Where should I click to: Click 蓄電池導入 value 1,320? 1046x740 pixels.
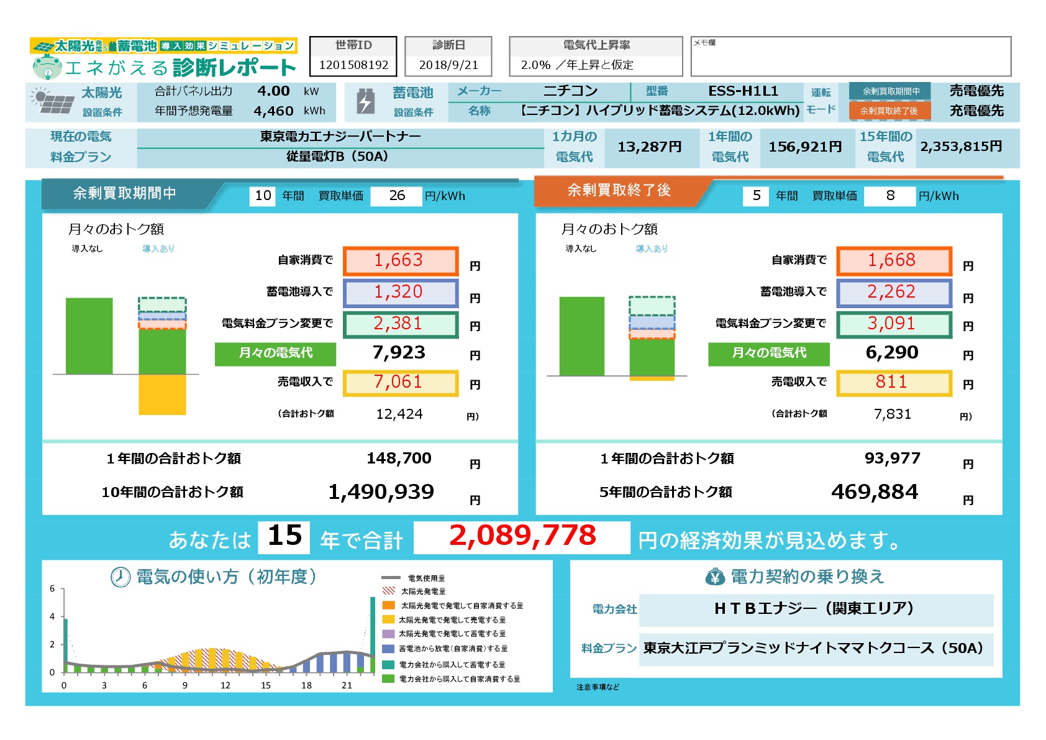coord(401,293)
